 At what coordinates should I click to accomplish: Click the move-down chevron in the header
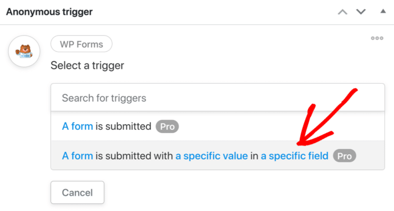[x=361, y=12]
